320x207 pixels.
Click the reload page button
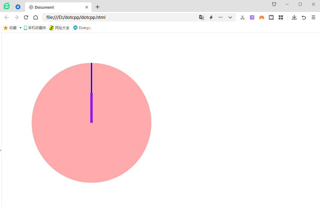click(26, 17)
